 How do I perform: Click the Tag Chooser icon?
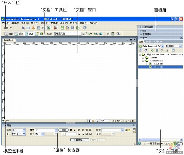[85, 28]
